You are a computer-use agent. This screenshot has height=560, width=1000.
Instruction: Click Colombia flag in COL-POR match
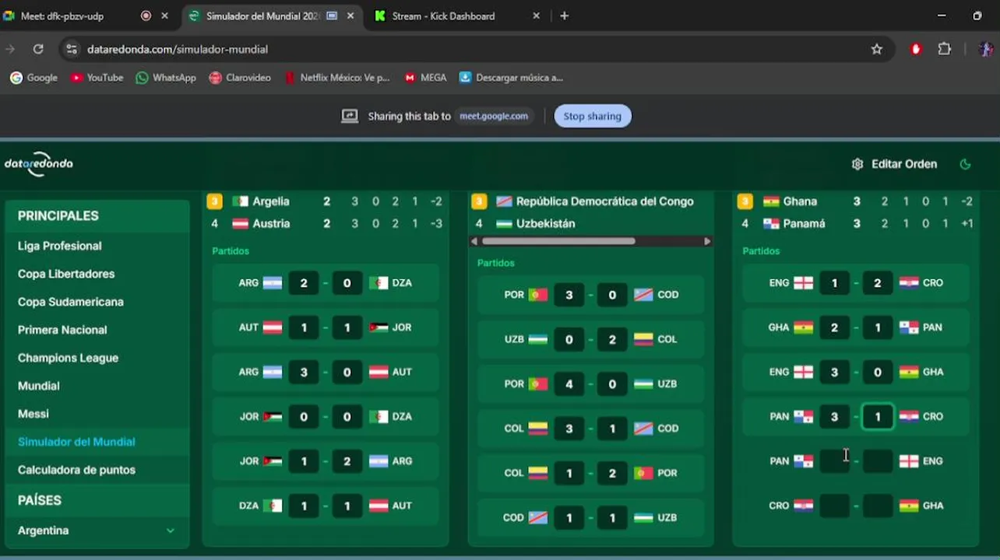tap(537, 473)
